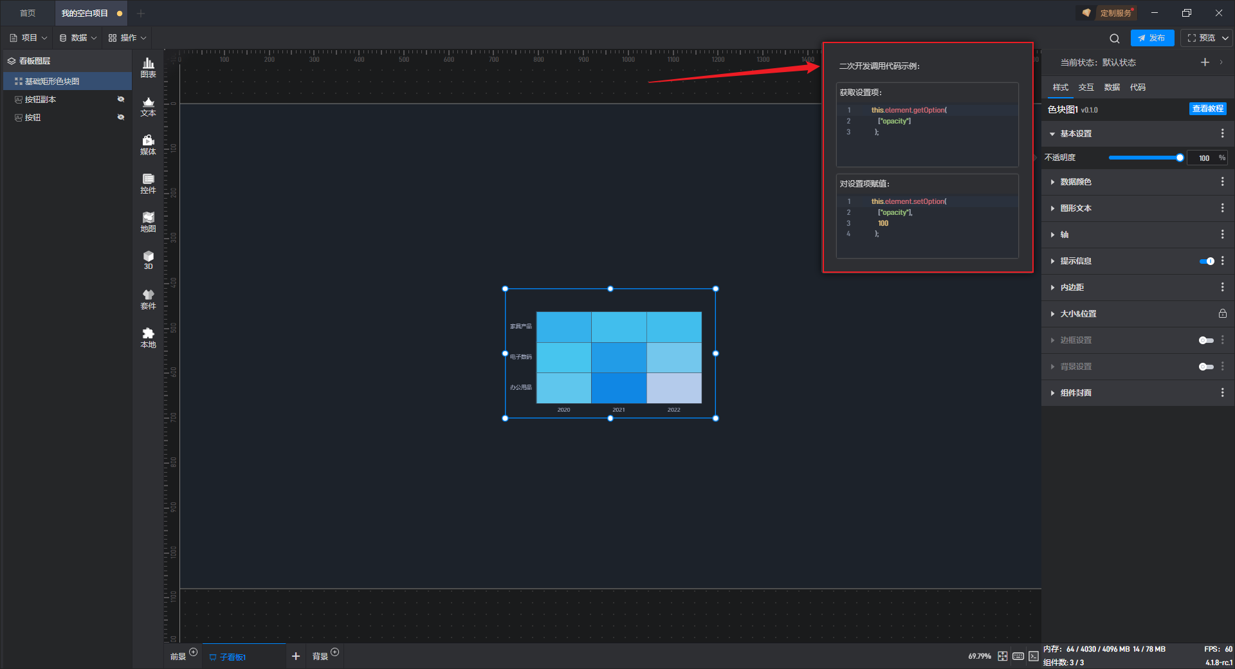Open the 地图 map components panel
1235x669 pixels.
click(148, 222)
